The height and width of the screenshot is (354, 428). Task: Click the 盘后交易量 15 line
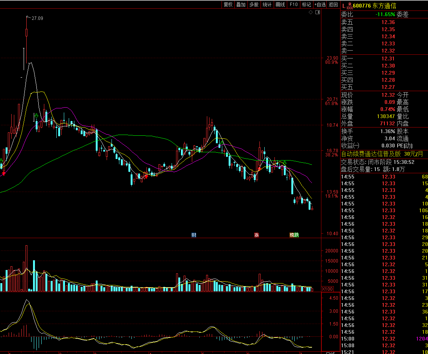(373, 169)
